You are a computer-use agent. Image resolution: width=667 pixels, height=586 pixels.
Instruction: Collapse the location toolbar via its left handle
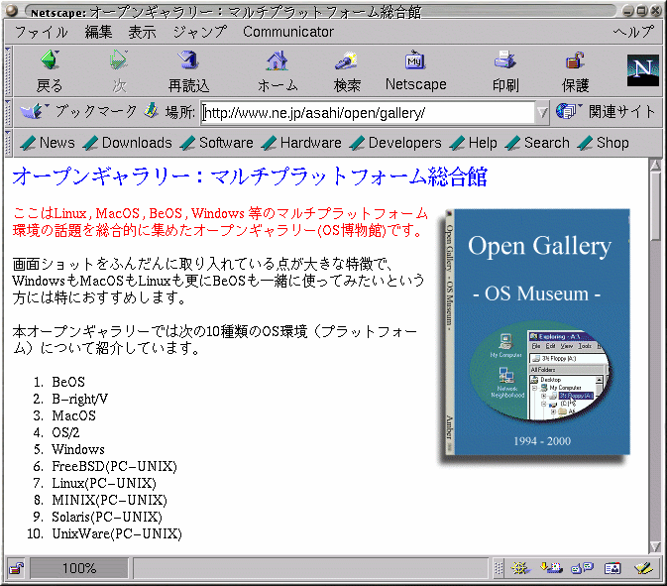pyautogui.click(x=8, y=113)
